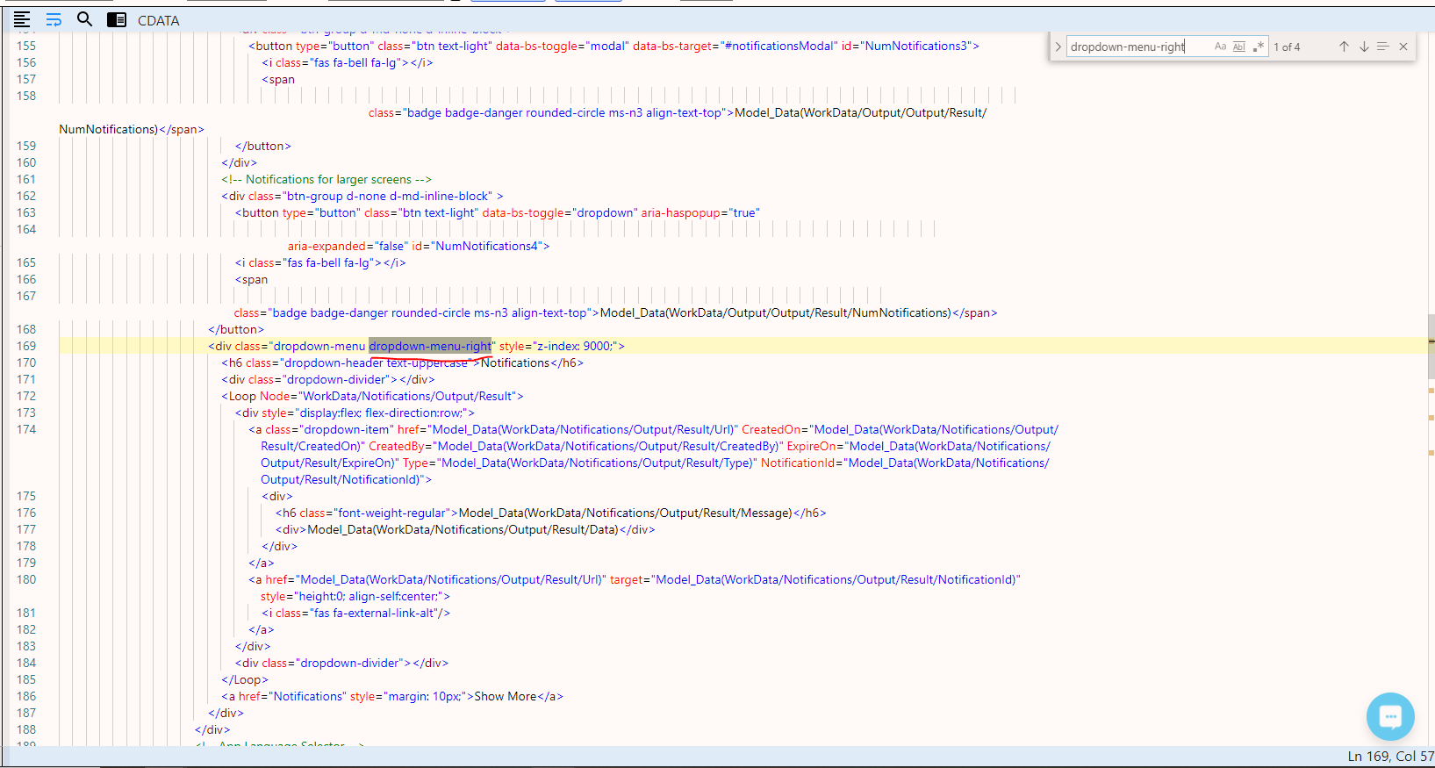Image resolution: width=1435 pixels, height=768 pixels.
Task: Click the '1 of 4' match count text
Action: pos(1287,47)
